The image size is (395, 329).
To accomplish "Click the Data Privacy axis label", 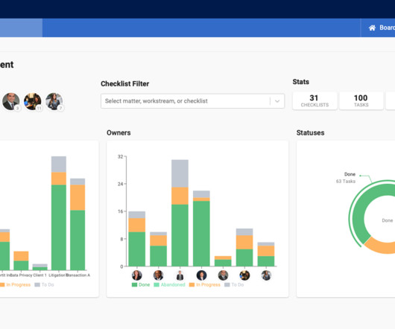I will pos(22,275).
